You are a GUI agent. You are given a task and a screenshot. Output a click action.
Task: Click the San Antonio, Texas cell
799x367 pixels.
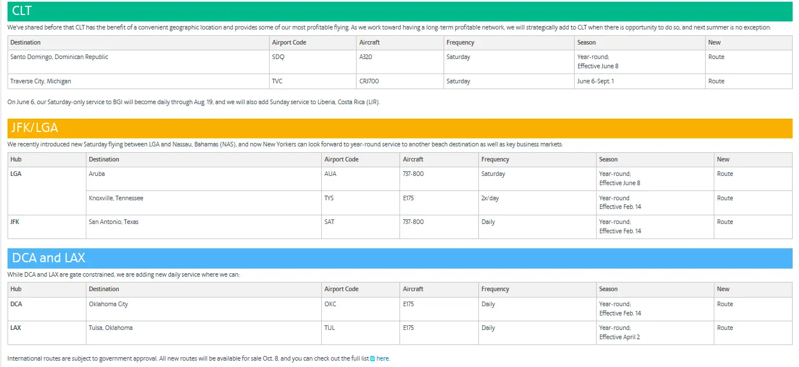tap(114, 222)
